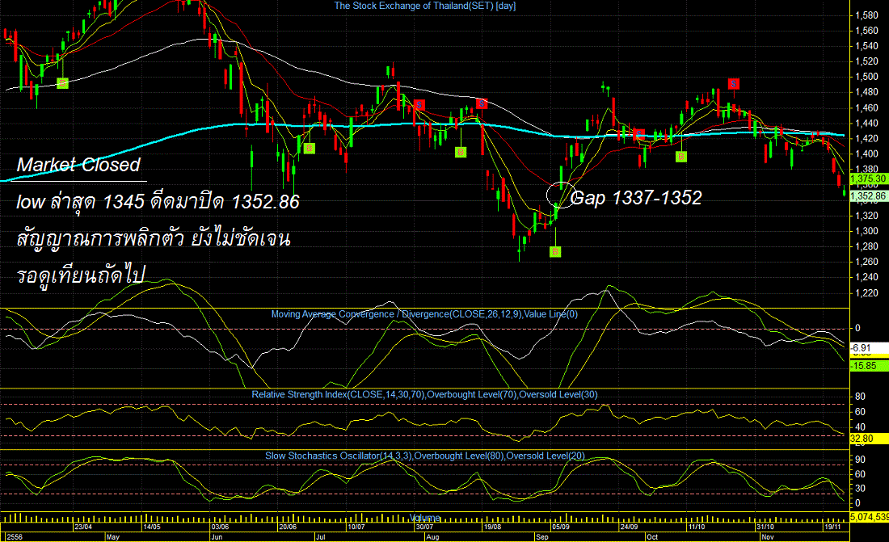Click the RSI axis label 40
This screenshot has width=889, height=542.
click(860, 427)
